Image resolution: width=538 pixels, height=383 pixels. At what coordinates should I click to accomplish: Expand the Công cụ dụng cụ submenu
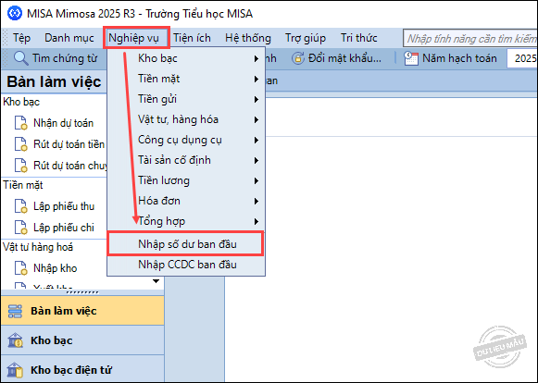[186, 140]
